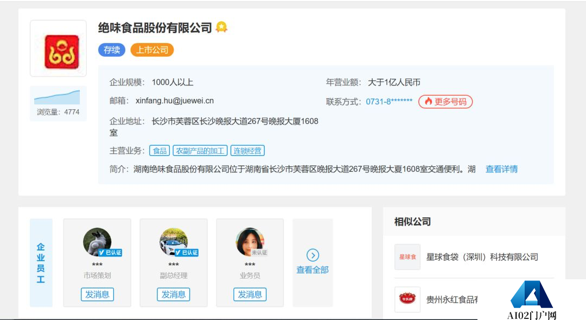Screen dimensions: 586x320
Task: Click the 更多号码 button
Action: click(445, 102)
